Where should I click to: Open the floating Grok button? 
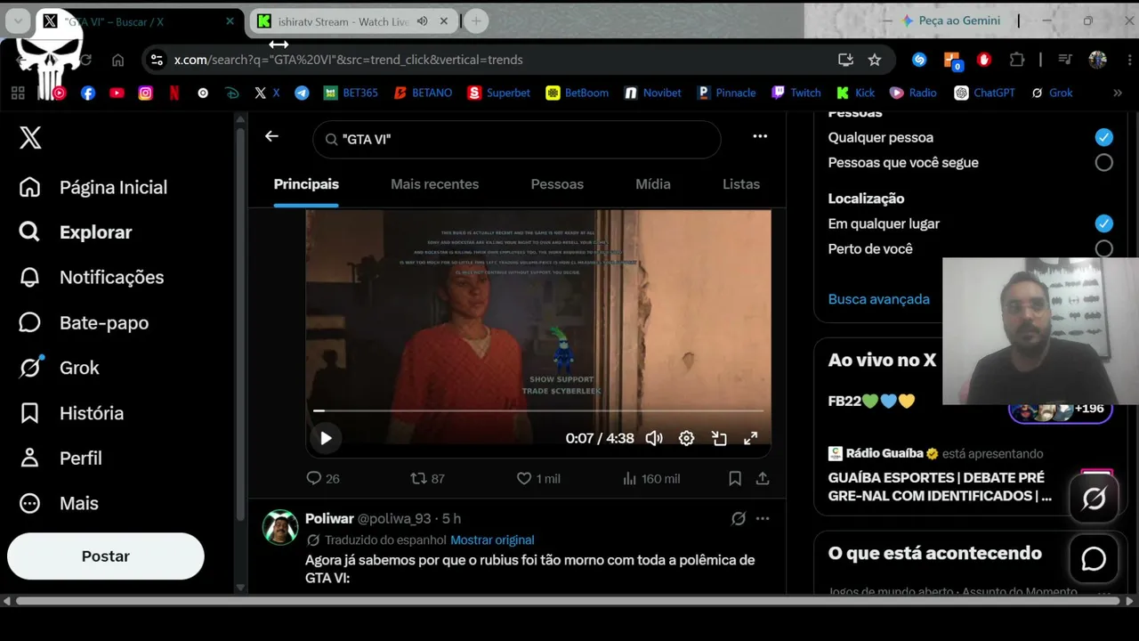click(1094, 499)
